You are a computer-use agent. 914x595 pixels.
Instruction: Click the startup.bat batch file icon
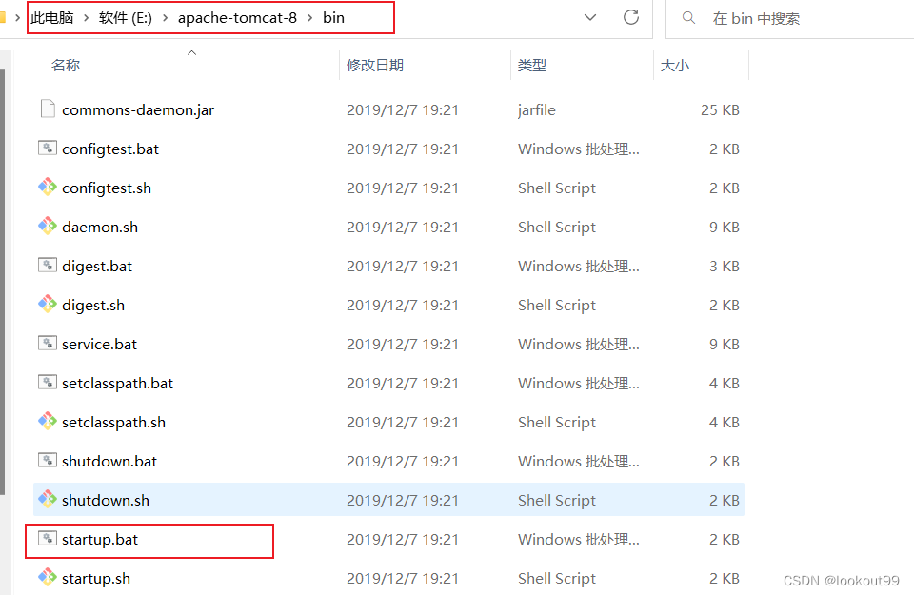pos(48,539)
